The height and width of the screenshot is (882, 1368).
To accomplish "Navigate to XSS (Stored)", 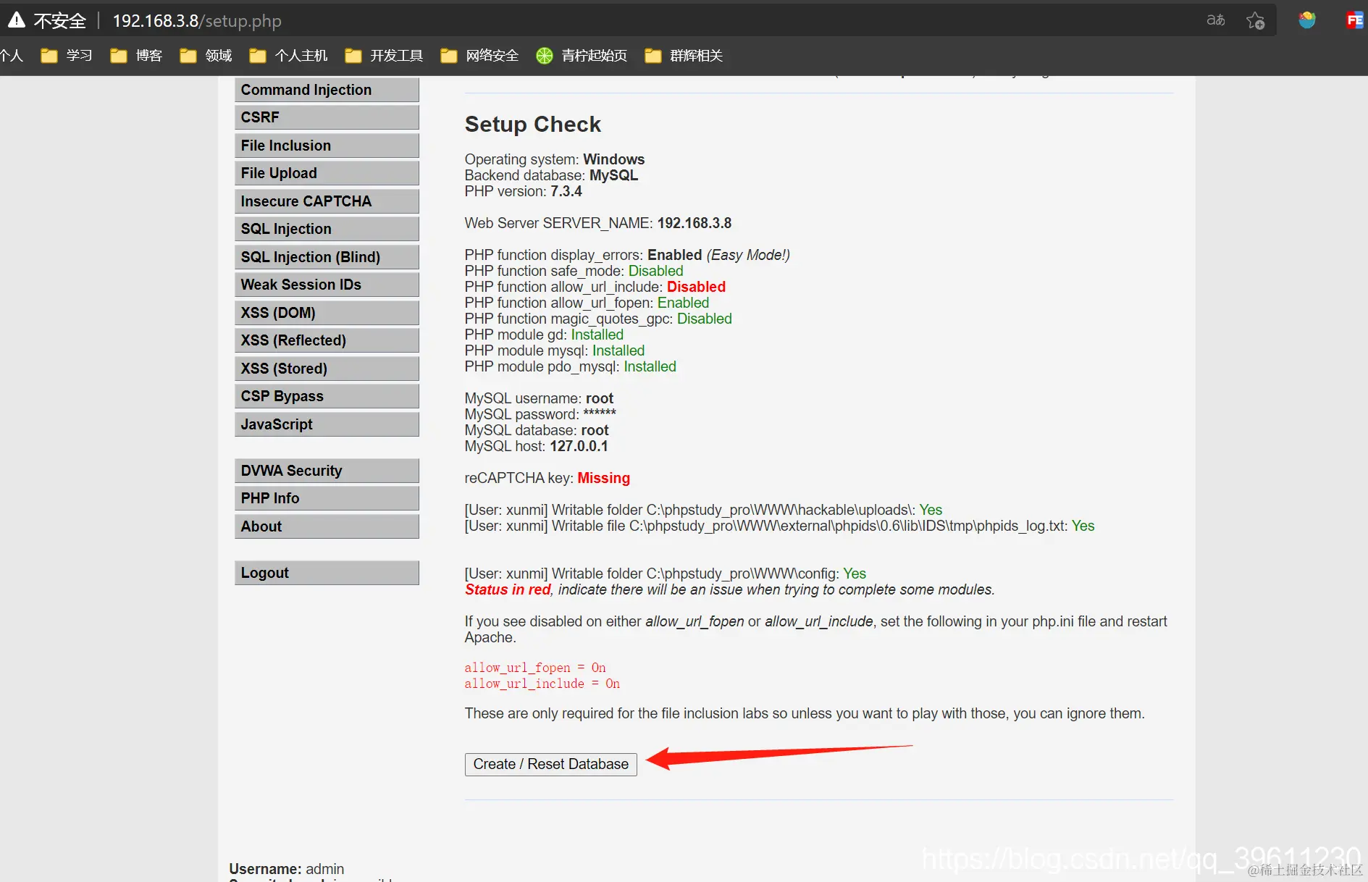I will tap(327, 369).
